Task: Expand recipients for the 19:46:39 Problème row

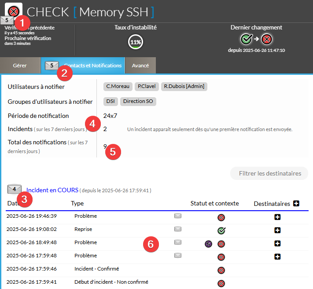Action: click(x=277, y=217)
